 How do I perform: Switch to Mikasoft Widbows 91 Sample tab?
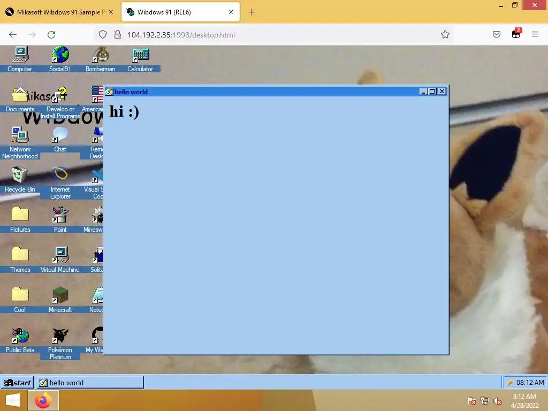point(60,12)
